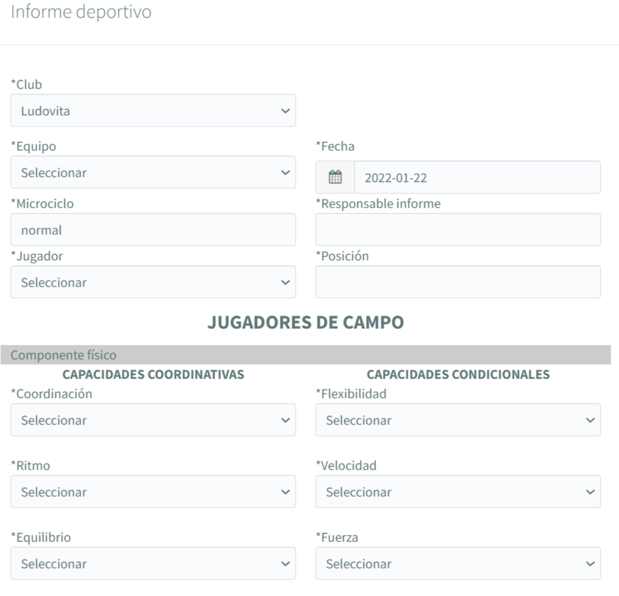The image size is (619, 596).
Task: Click the Responsable informe input field
Action: click(457, 230)
